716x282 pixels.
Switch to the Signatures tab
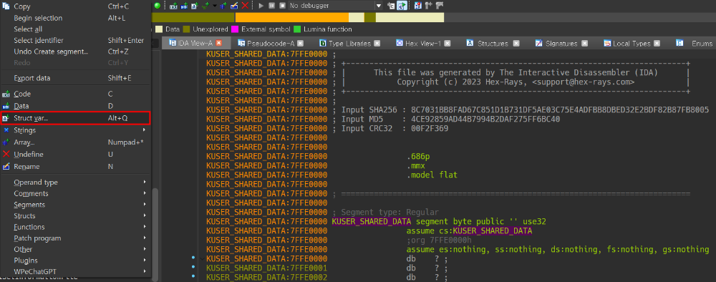tap(561, 44)
